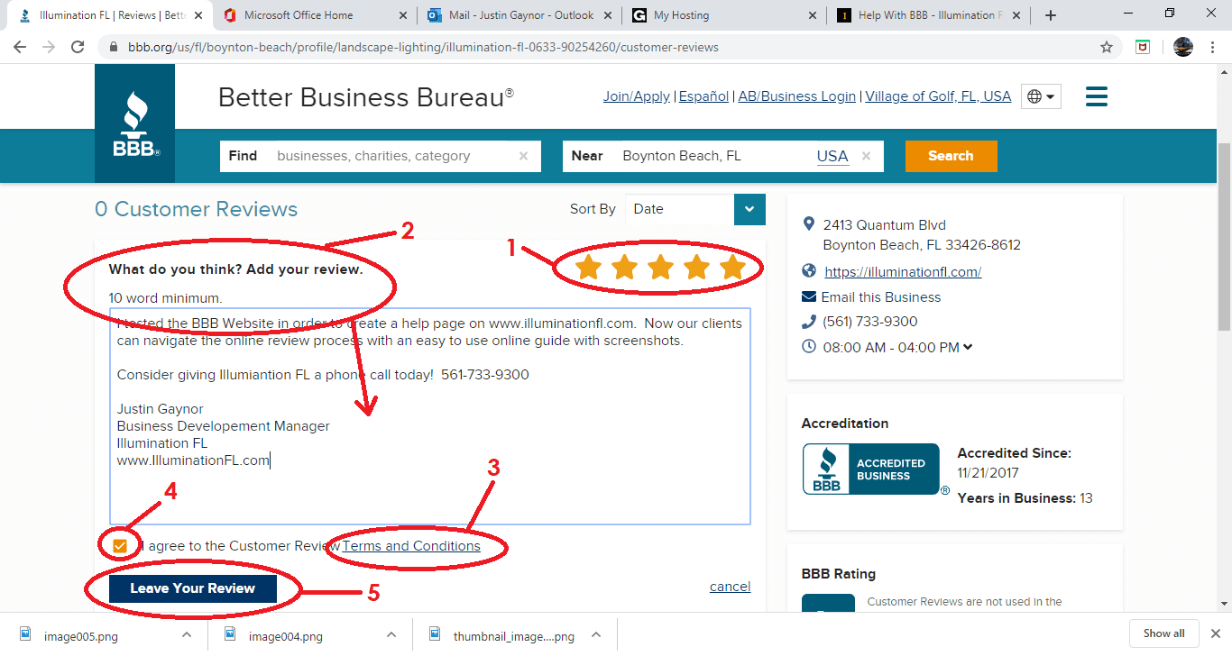1232x656 pixels.
Task: Open the Terms and Conditions link
Action: (x=411, y=546)
